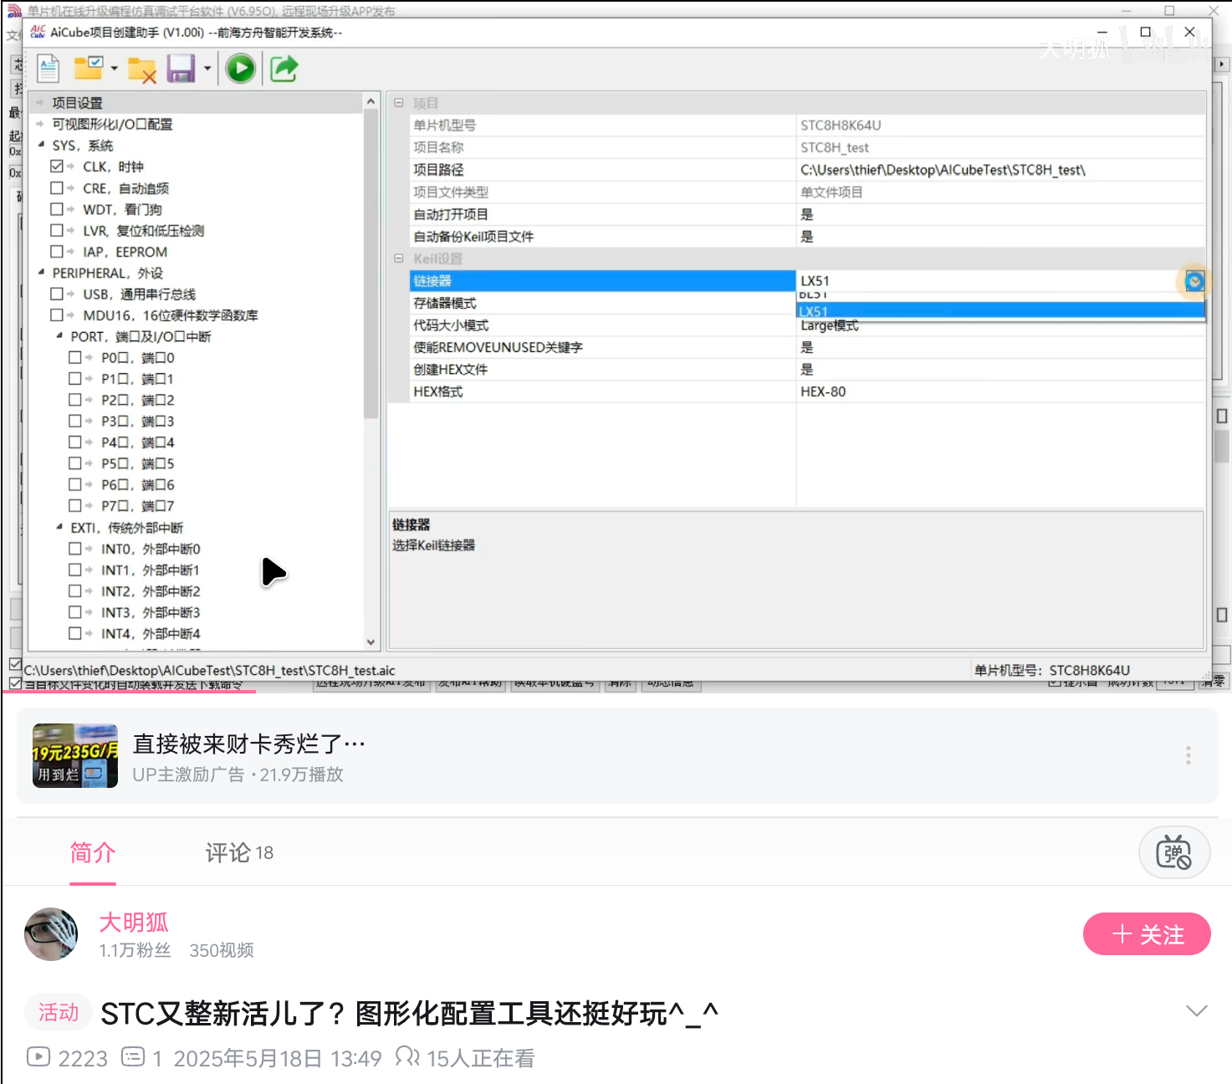Image resolution: width=1232 pixels, height=1084 pixels.
Task: Select 可视图形化I/O口配置 tree item
Action: click(x=112, y=124)
